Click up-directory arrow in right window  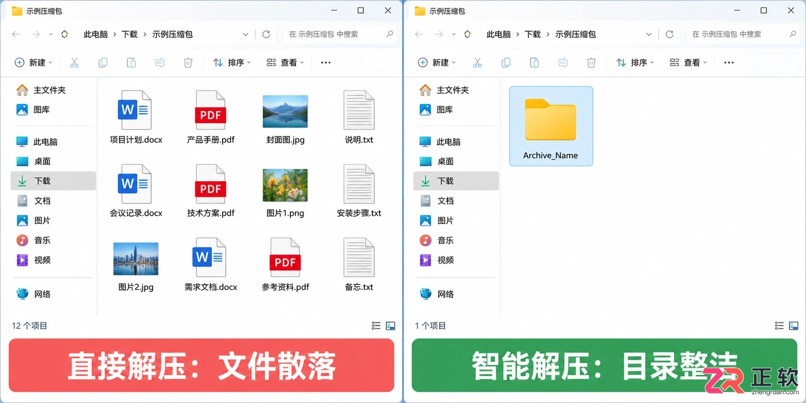467,34
